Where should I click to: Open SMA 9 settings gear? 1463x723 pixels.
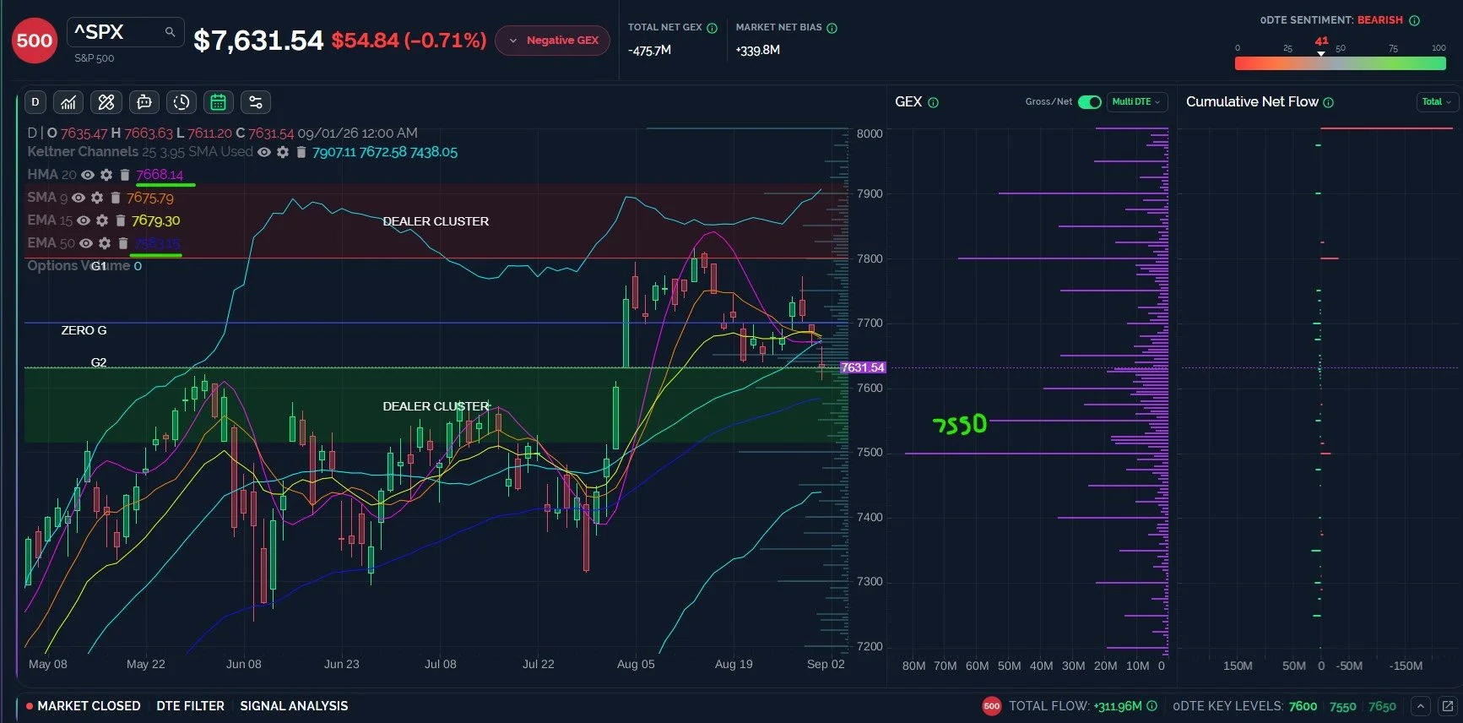tap(97, 198)
